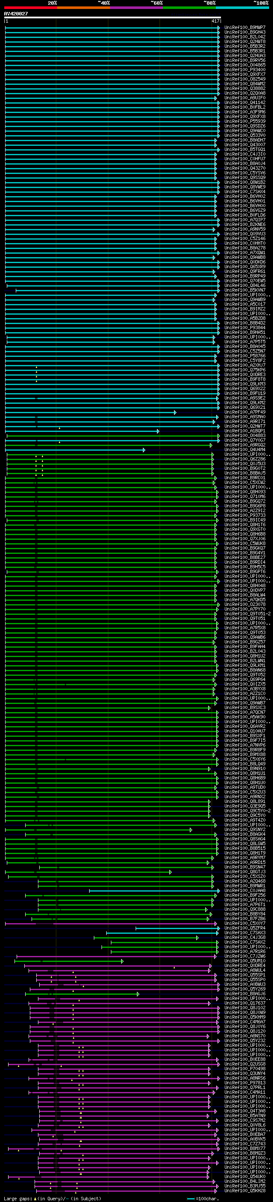Select the UniRef100_O23078 label

245,604
